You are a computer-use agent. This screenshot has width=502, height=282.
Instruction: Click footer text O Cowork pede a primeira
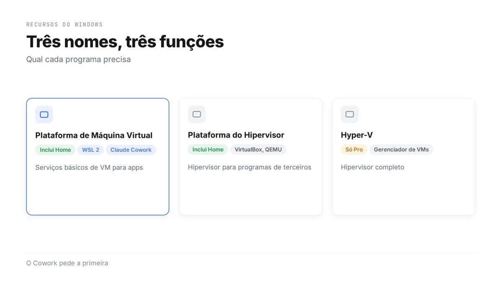pyautogui.click(x=67, y=263)
